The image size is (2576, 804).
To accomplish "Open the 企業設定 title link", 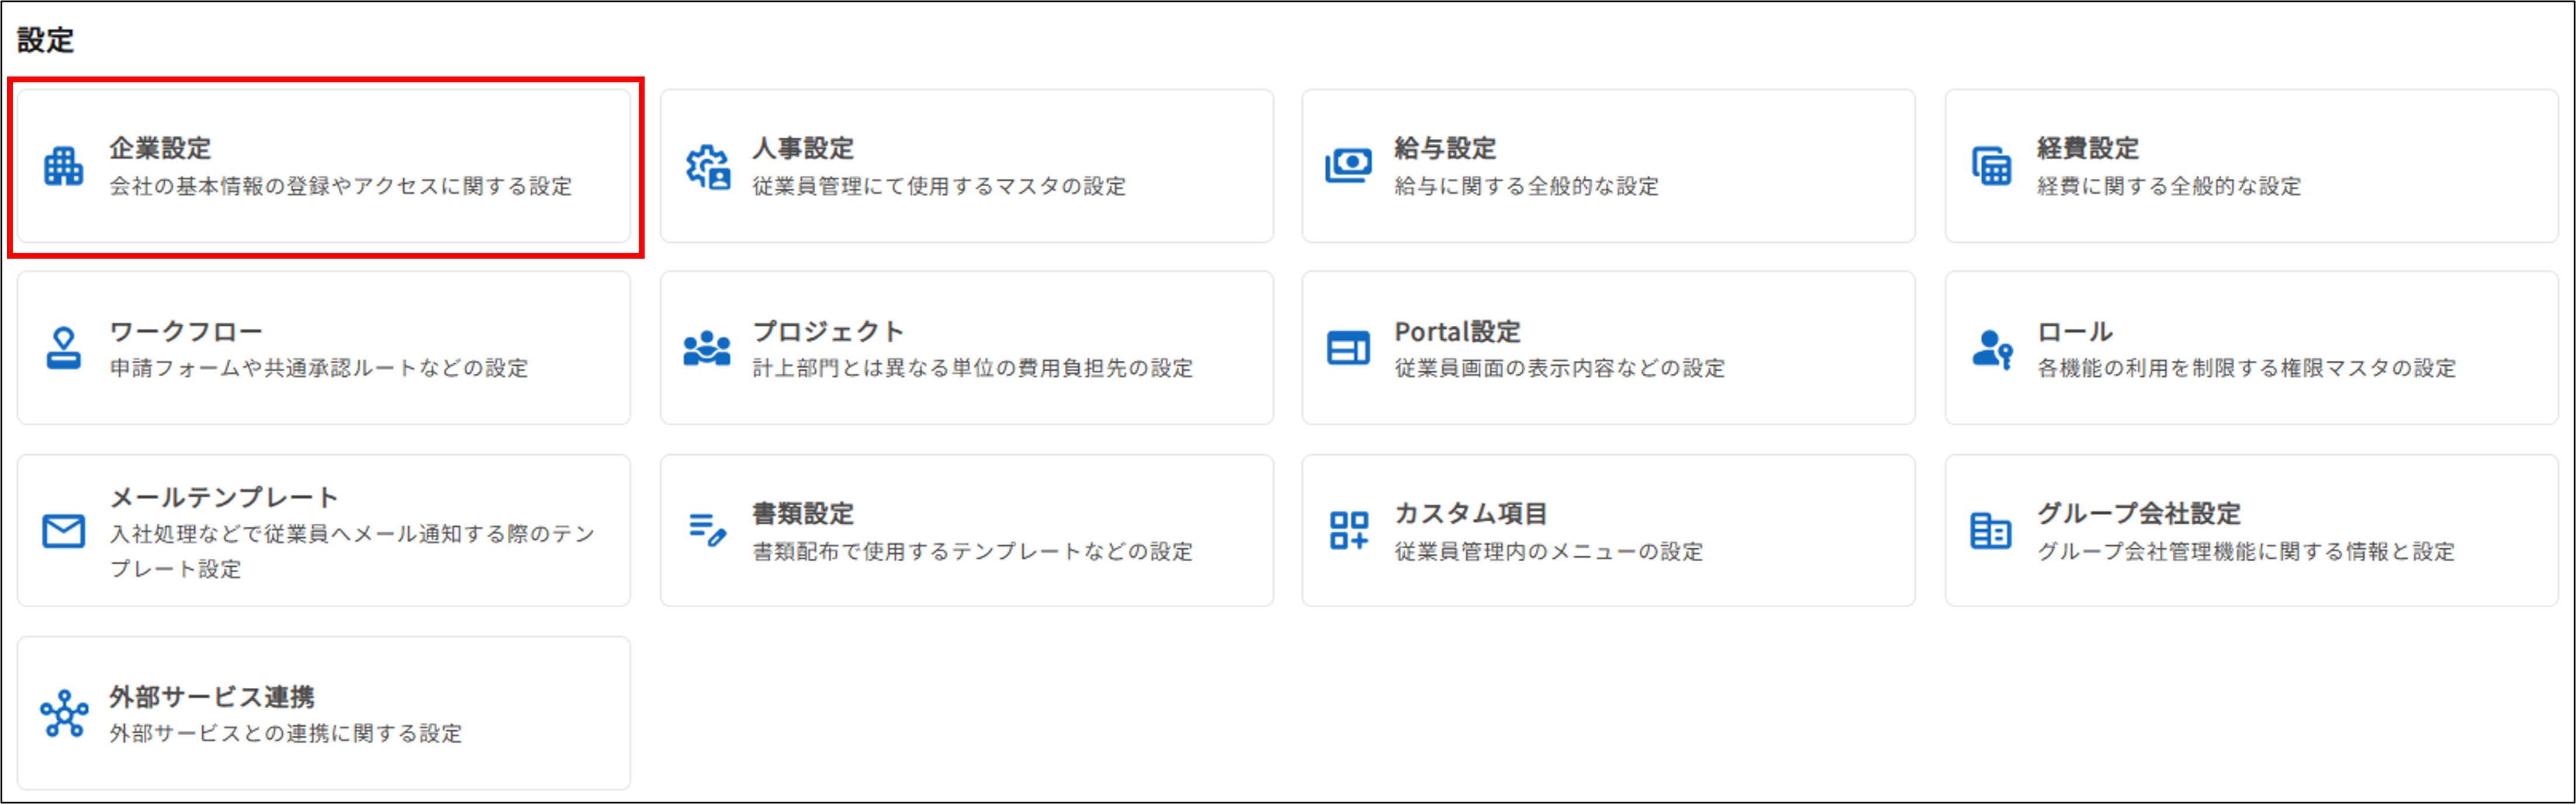I will 160,148.
